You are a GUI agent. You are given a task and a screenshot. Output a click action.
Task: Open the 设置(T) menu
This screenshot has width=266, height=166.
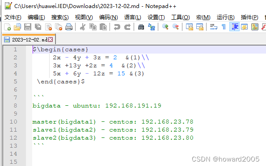pos(156,17)
